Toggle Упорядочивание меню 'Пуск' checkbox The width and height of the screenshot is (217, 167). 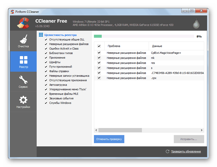[x=46, y=89]
